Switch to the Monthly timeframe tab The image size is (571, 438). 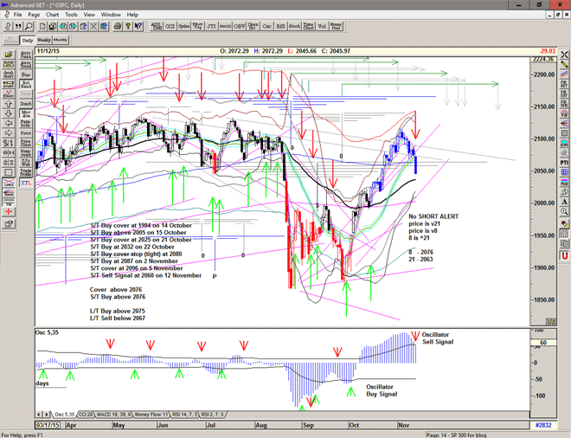(61, 40)
